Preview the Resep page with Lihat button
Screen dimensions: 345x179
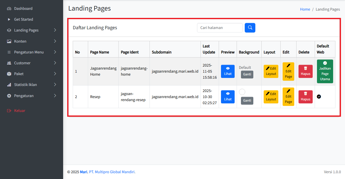tap(228, 97)
